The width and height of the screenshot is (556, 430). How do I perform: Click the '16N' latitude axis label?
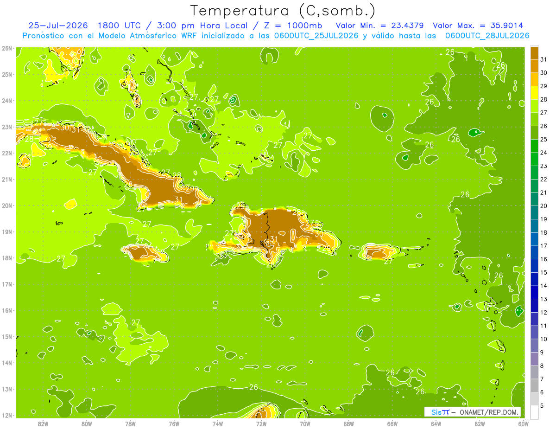click(6, 310)
